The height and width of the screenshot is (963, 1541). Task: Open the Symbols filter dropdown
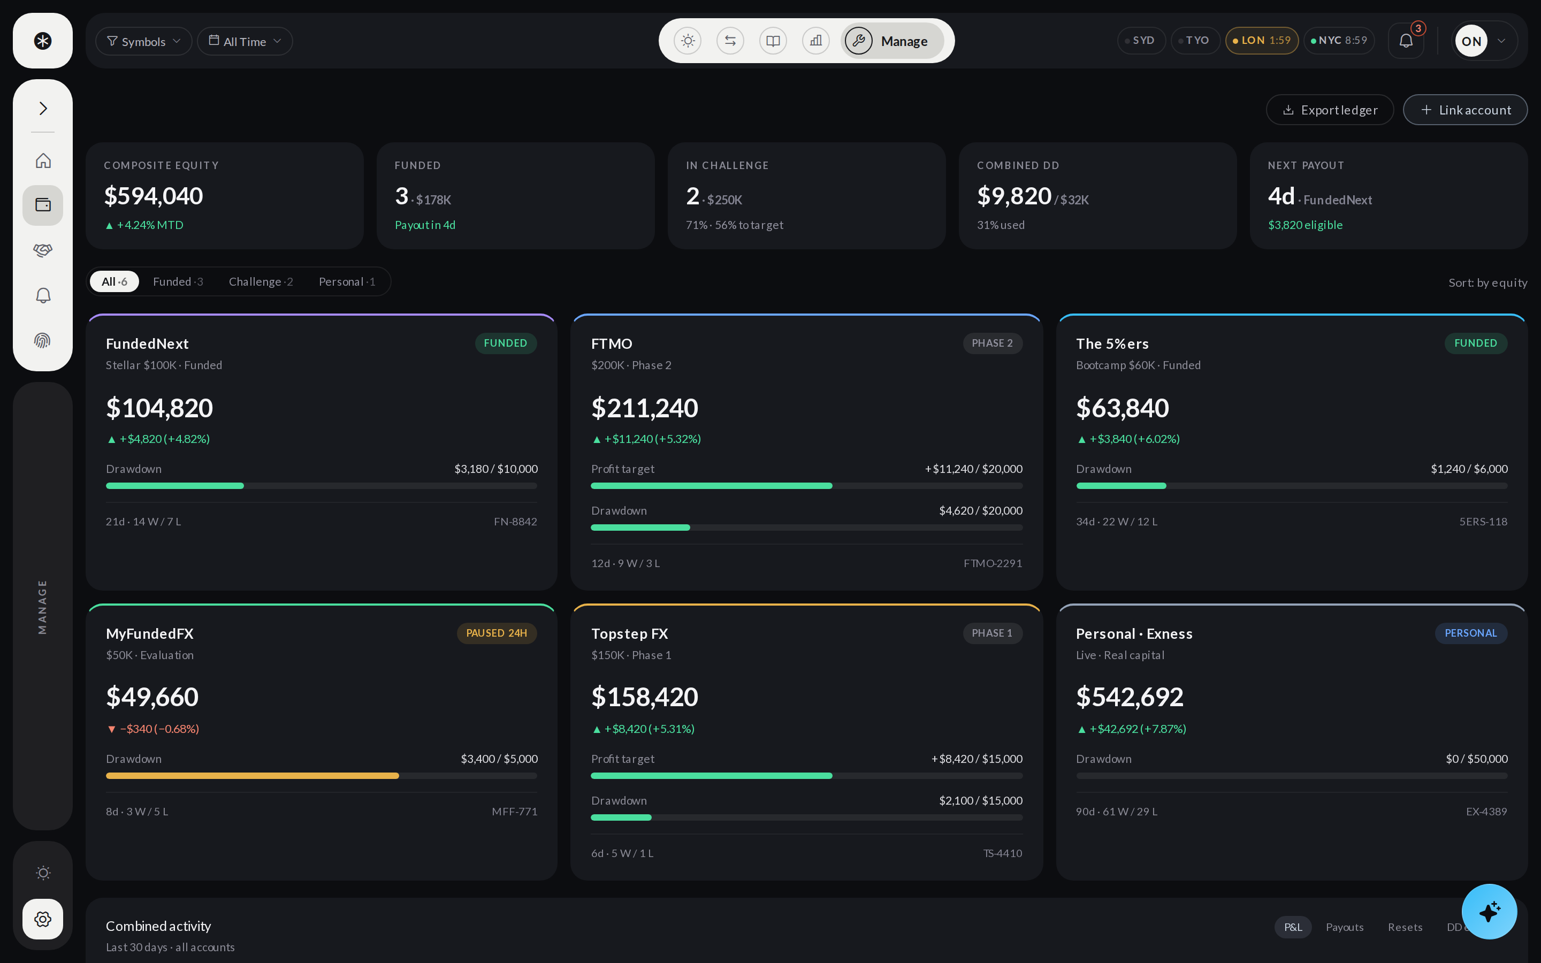(144, 41)
